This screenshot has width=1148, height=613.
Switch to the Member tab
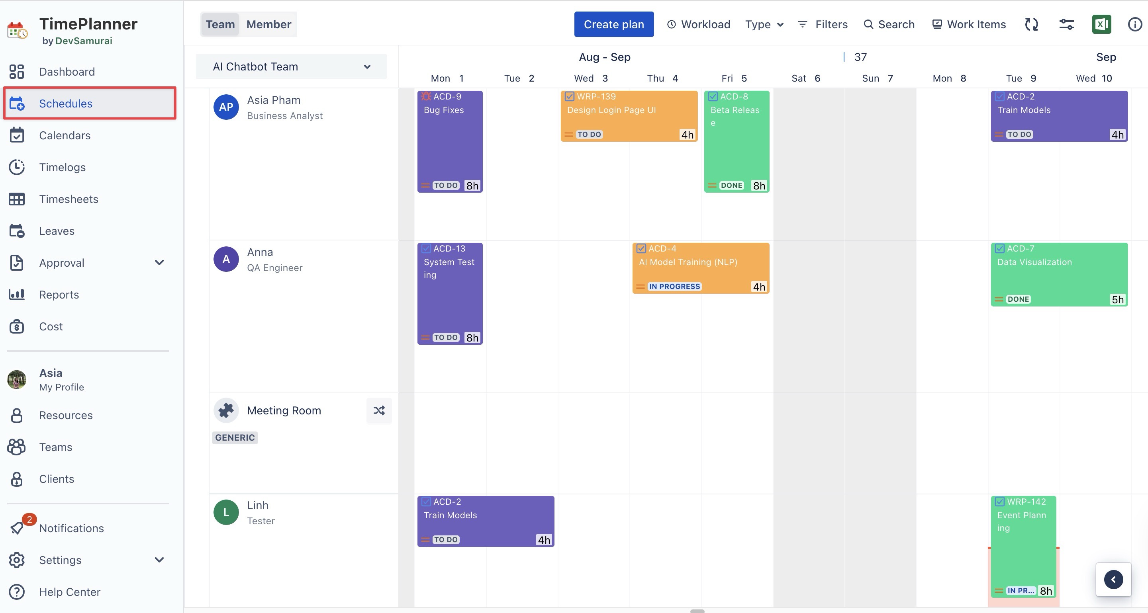268,24
